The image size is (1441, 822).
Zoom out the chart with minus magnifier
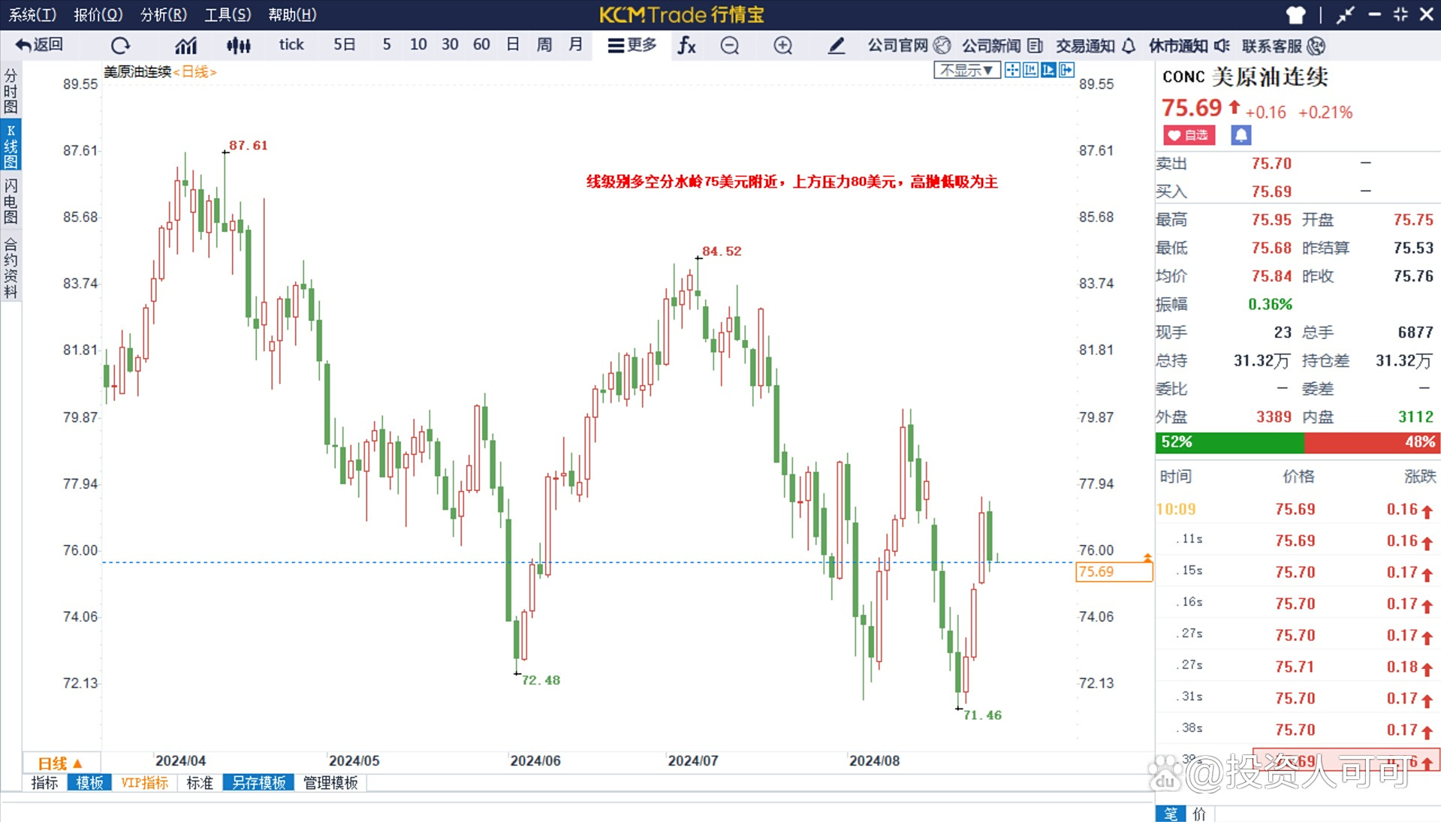tap(729, 46)
